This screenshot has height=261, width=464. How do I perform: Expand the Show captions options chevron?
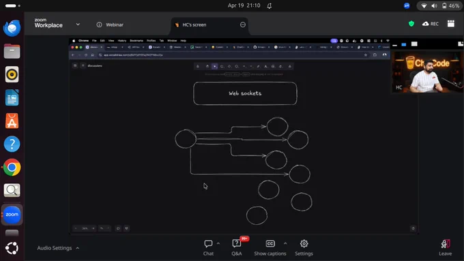[x=285, y=243]
